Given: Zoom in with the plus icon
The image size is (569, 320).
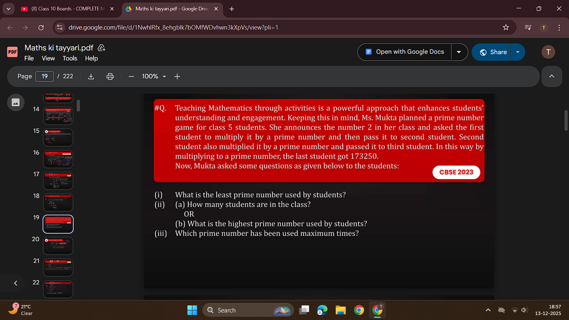Looking at the screenshot, I should [177, 76].
